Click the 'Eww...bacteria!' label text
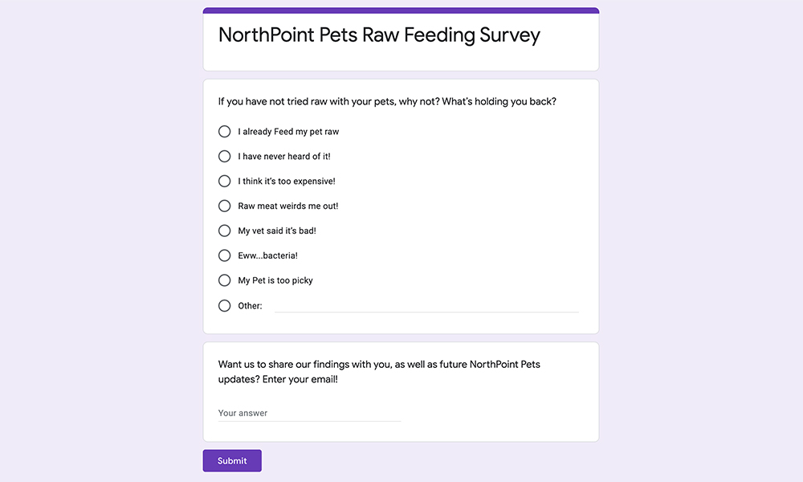 click(268, 255)
